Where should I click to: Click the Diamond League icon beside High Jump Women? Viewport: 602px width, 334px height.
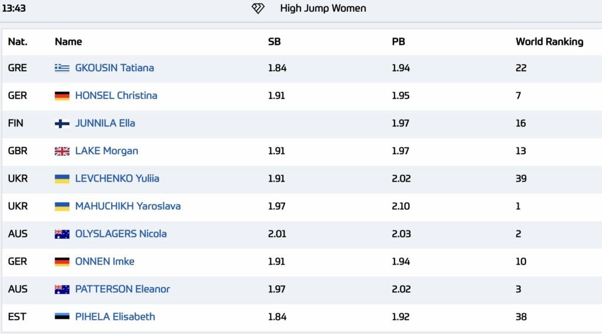click(x=258, y=8)
